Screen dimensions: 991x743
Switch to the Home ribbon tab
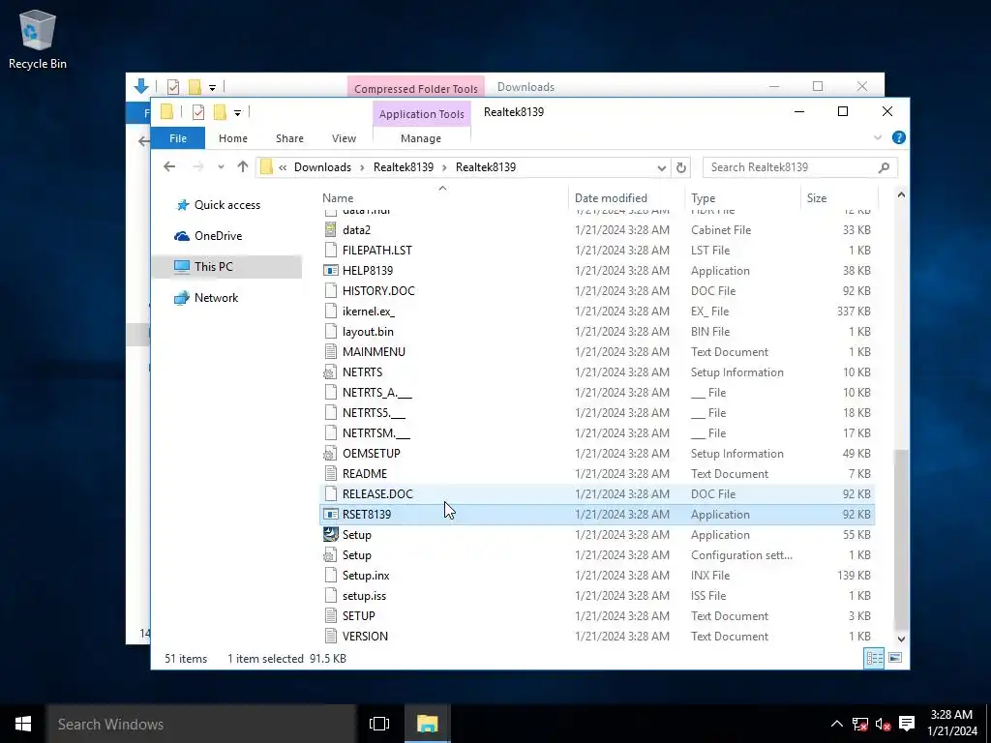tap(232, 138)
